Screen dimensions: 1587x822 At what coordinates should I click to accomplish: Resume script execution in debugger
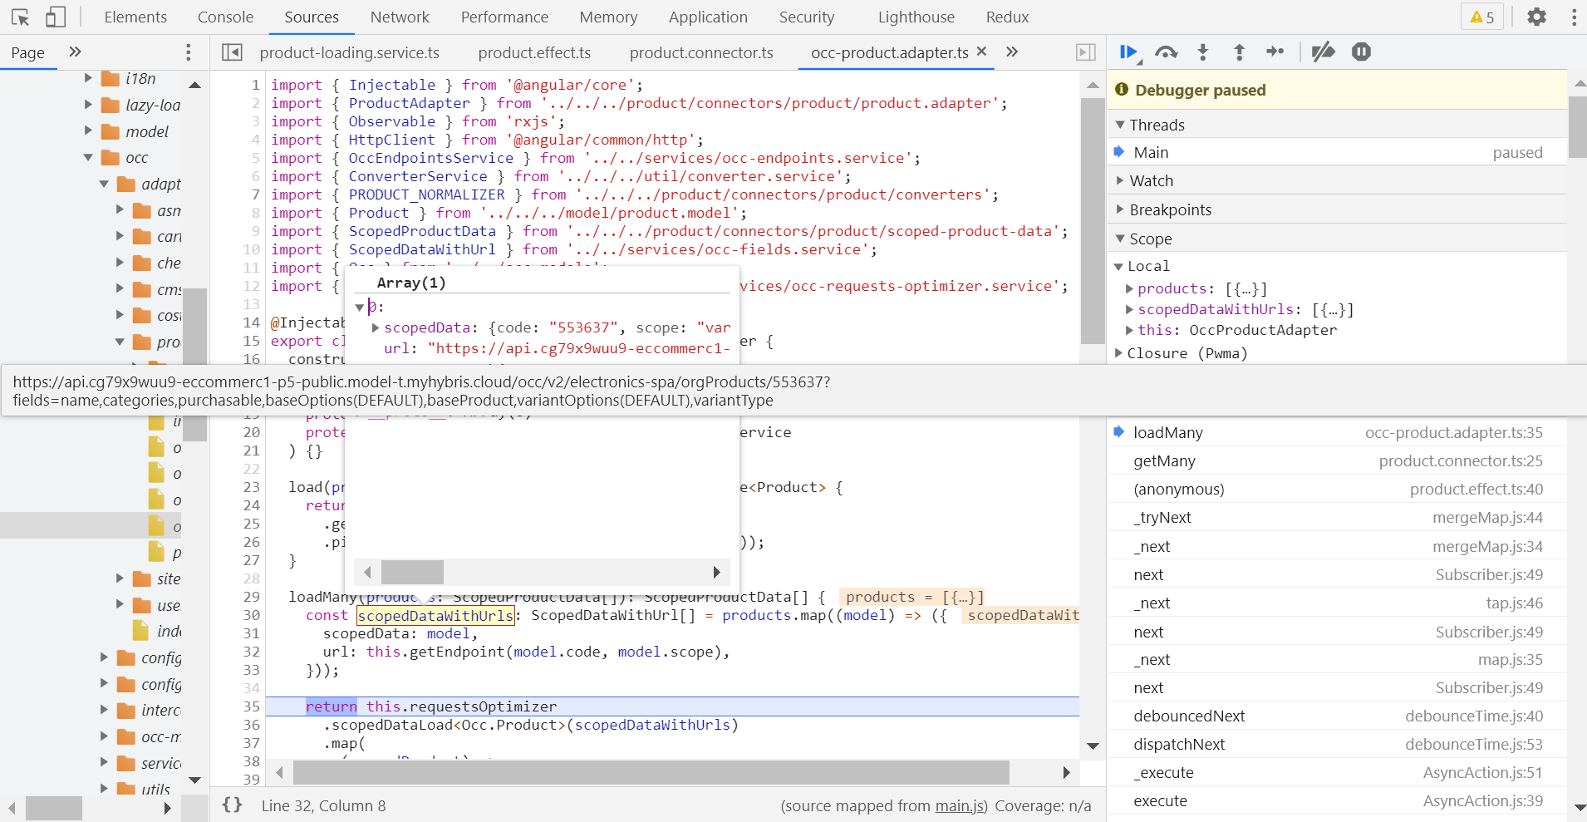(1128, 52)
